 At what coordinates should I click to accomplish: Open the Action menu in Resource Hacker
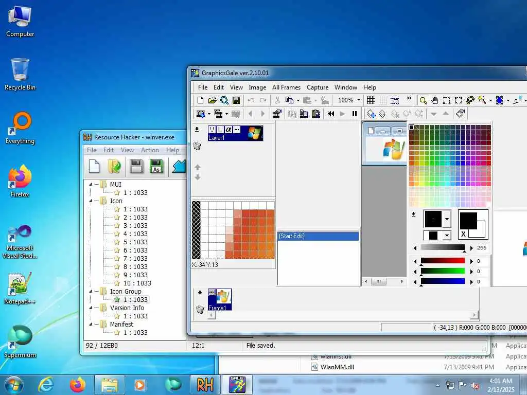tap(150, 150)
